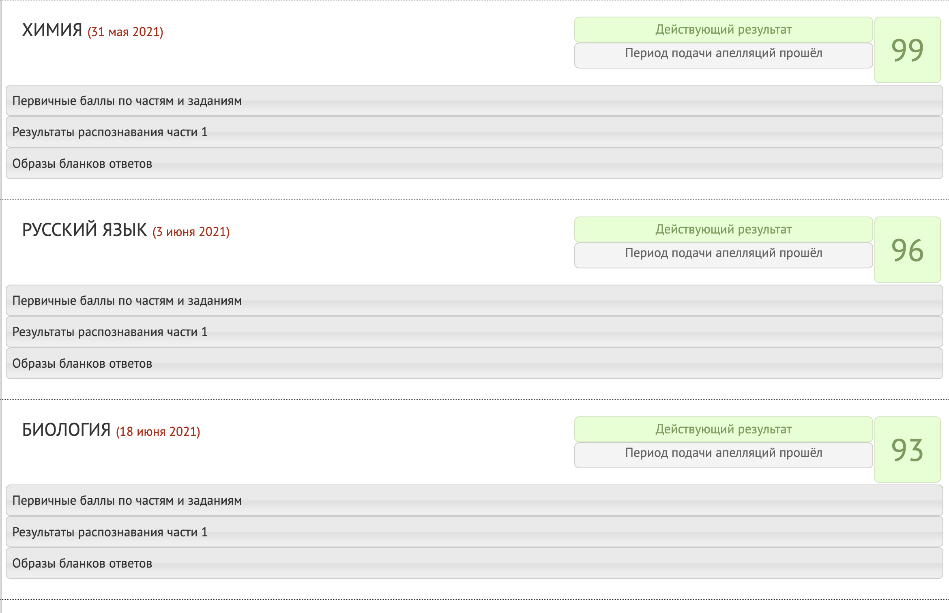Click the biology score 93 box
The height and width of the screenshot is (613, 949).
point(907,450)
